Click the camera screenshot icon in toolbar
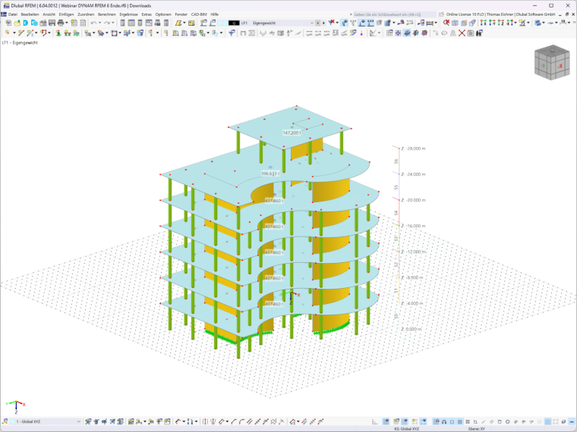577x432 pixels. (x=471, y=33)
